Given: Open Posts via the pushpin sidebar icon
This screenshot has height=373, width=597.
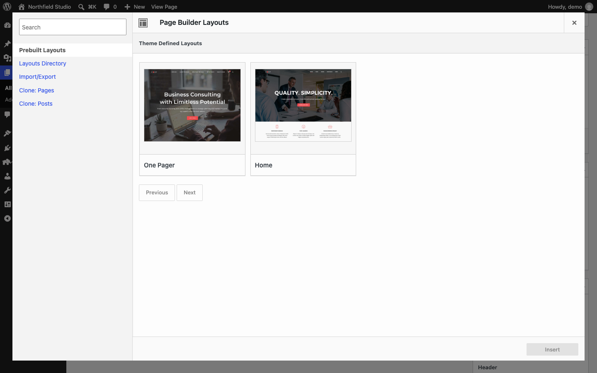Looking at the screenshot, I should pyautogui.click(x=7, y=44).
